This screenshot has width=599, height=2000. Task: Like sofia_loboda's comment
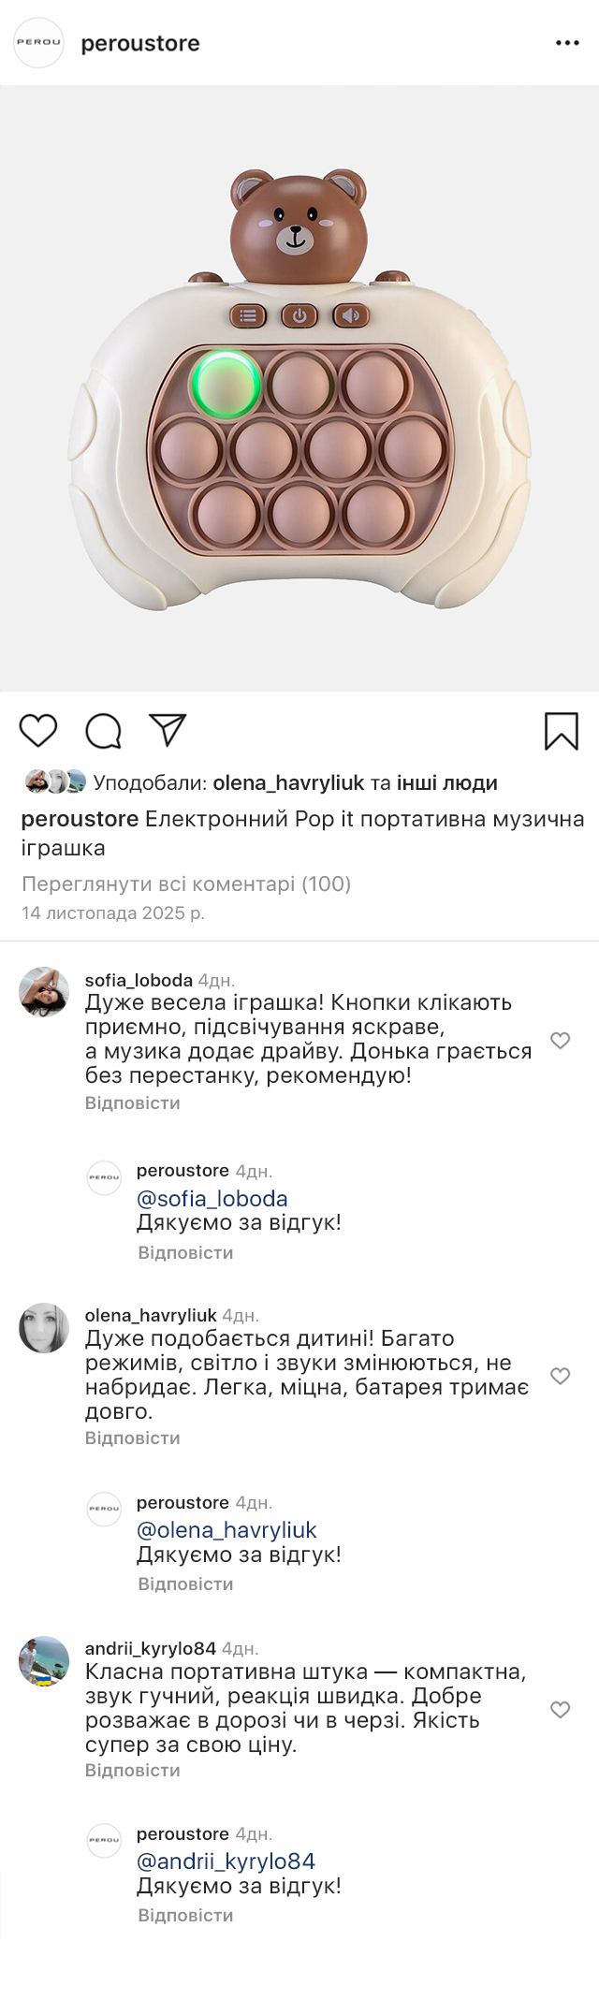pyautogui.click(x=560, y=1040)
